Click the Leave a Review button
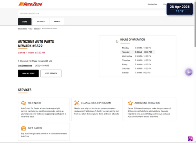Image resolution: width=196 pixels, height=143 pixels. pos(51,73)
